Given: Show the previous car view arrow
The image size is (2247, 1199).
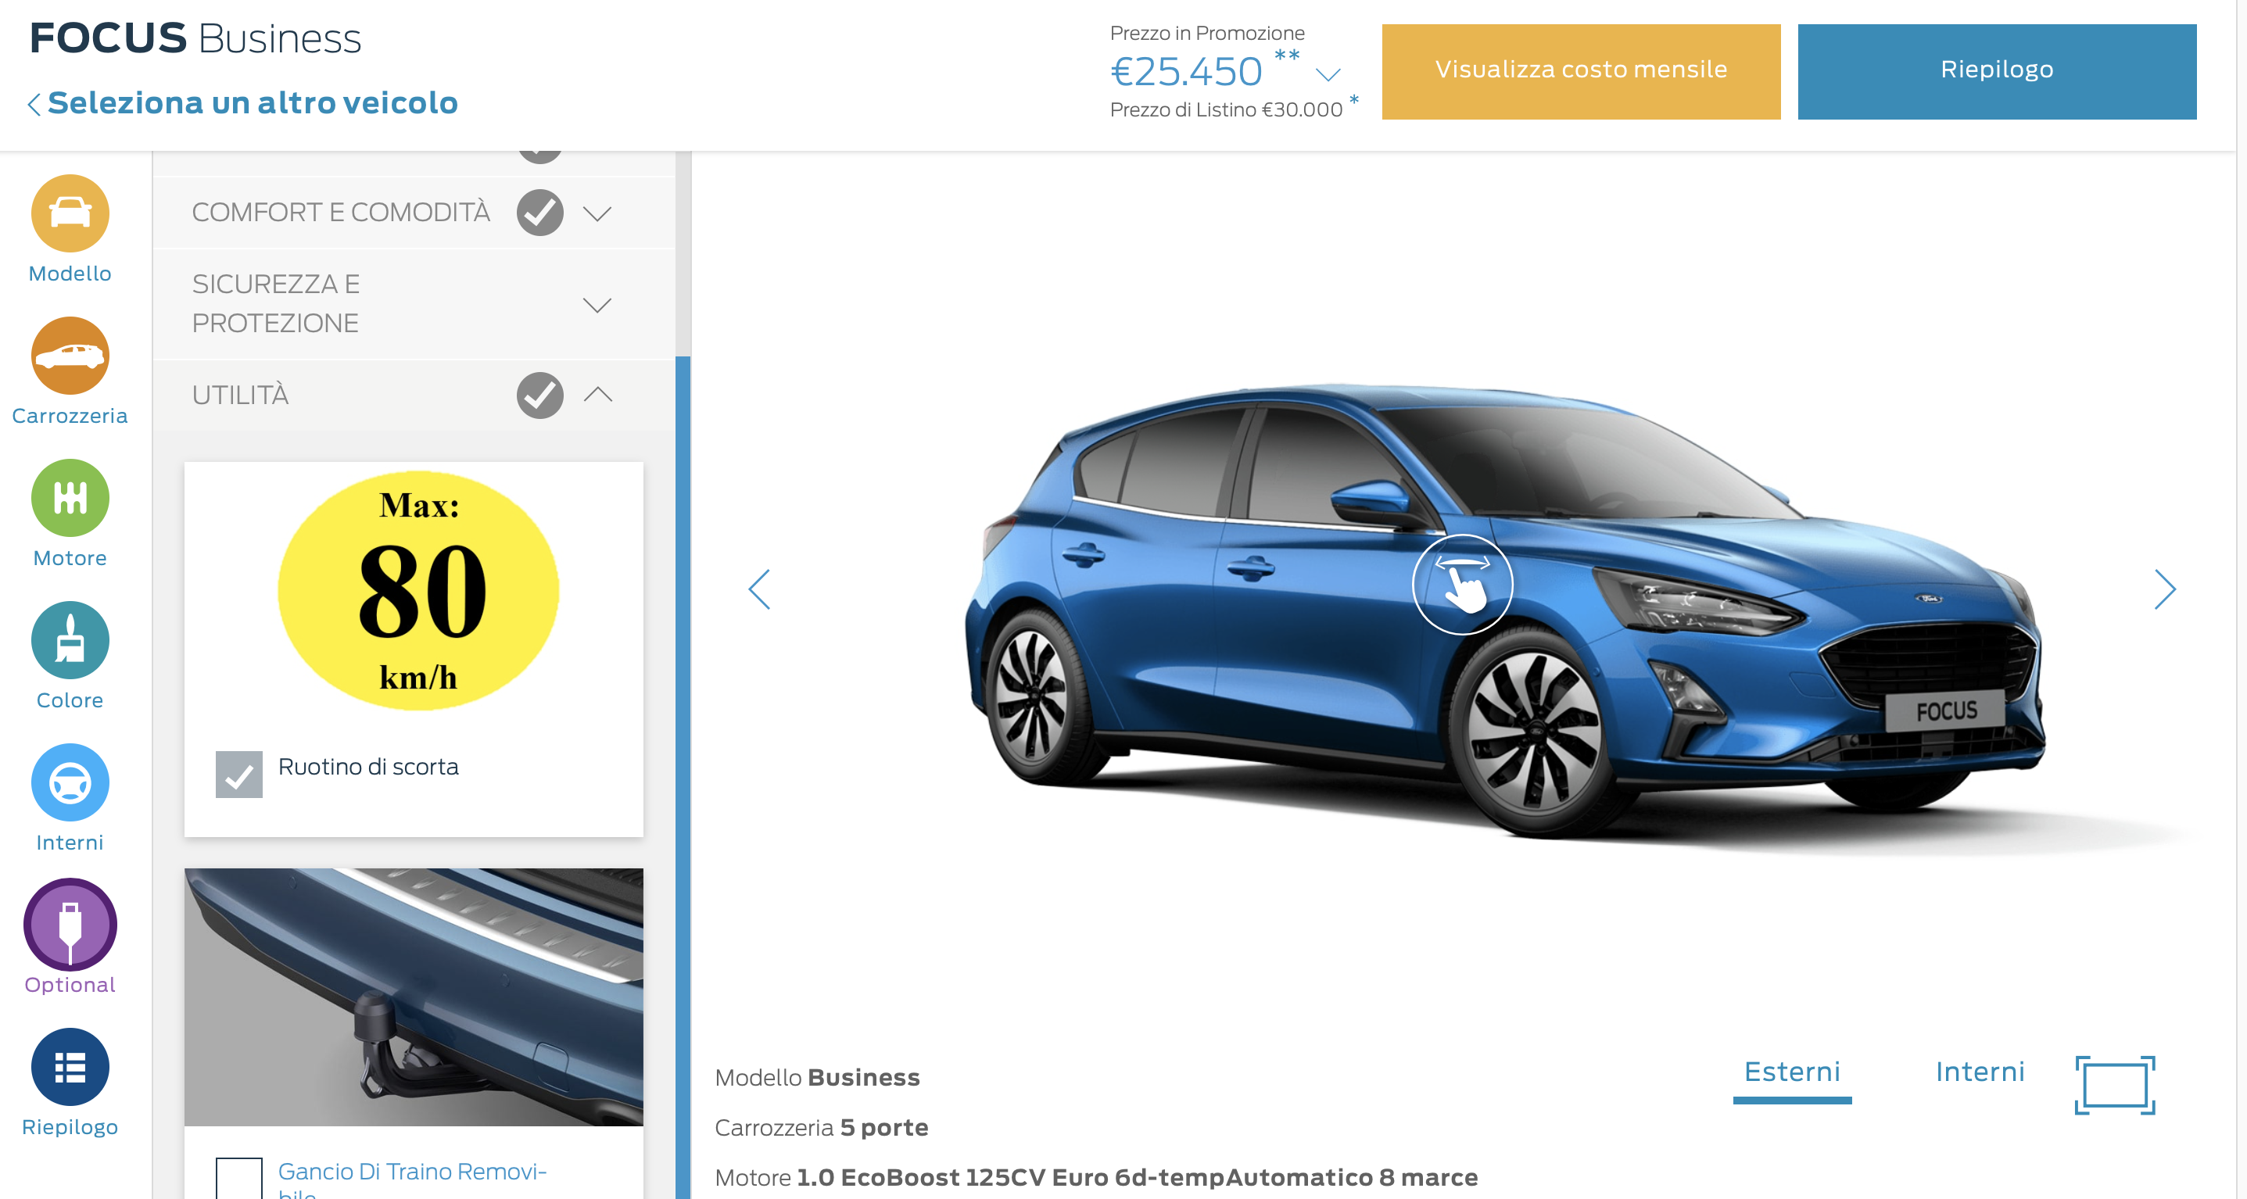Looking at the screenshot, I should [760, 589].
